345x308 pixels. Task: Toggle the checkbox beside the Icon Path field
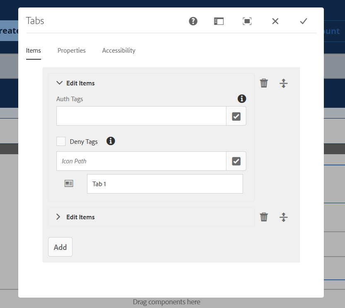pyautogui.click(x=236, y=161)
